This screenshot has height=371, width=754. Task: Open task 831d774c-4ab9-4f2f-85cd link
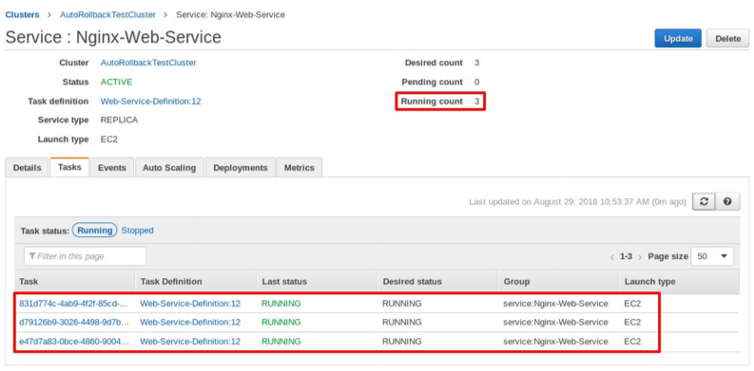tap(74, 304)
